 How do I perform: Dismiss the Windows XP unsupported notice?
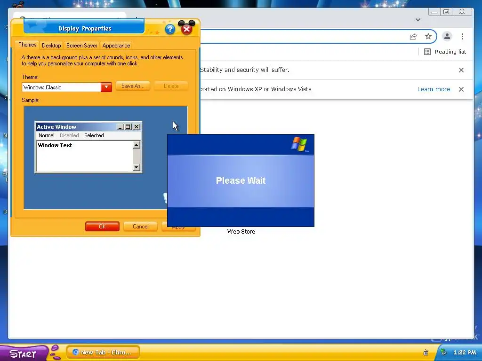coord(461,89)
